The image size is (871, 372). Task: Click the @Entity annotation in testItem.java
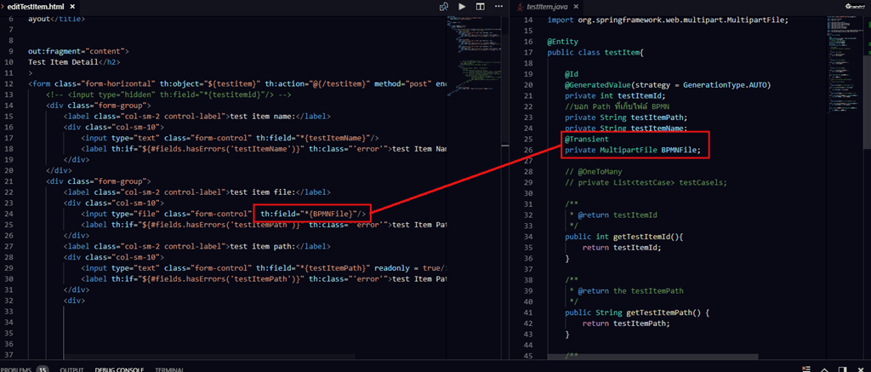coord(563,42)
